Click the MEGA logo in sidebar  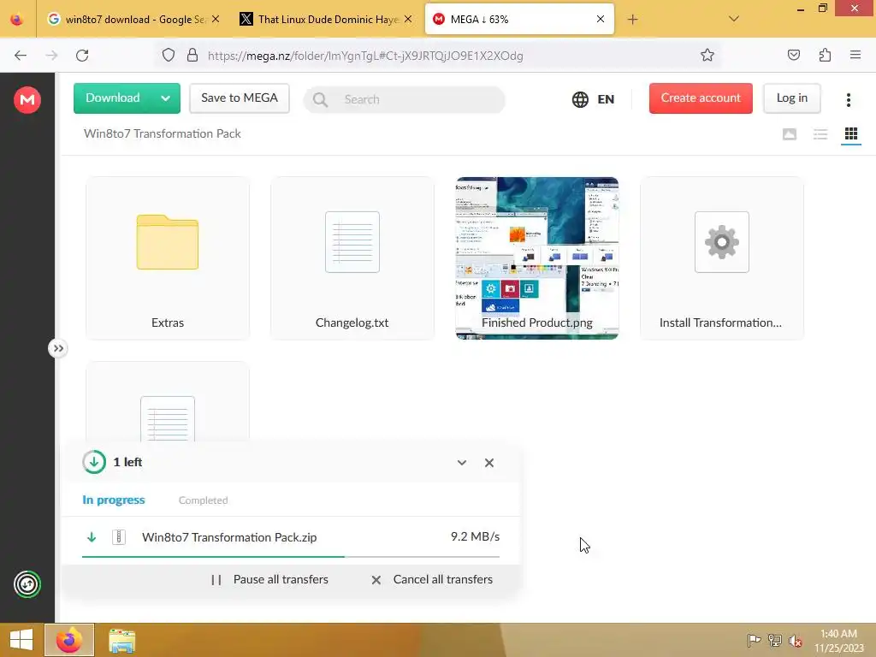point(27,100)
